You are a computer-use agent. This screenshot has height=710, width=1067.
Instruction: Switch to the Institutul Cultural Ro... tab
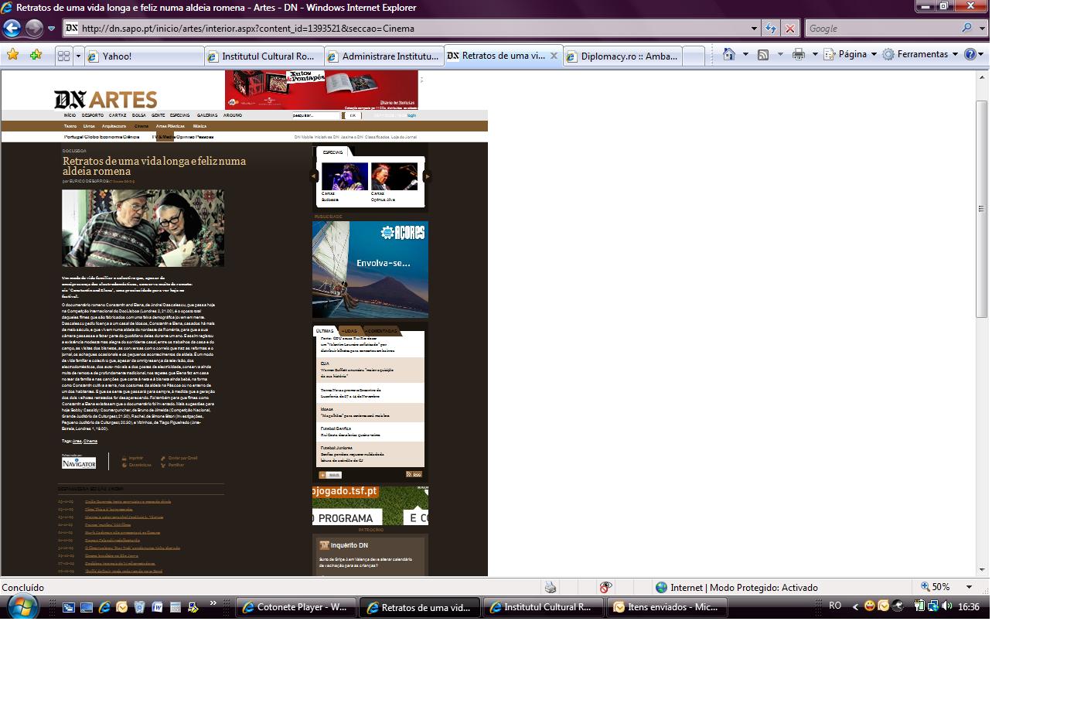click(264, 56)
